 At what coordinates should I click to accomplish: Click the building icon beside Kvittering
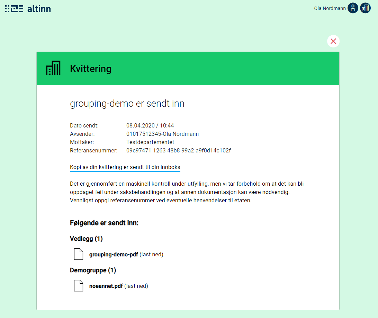[x=53, y=68]
